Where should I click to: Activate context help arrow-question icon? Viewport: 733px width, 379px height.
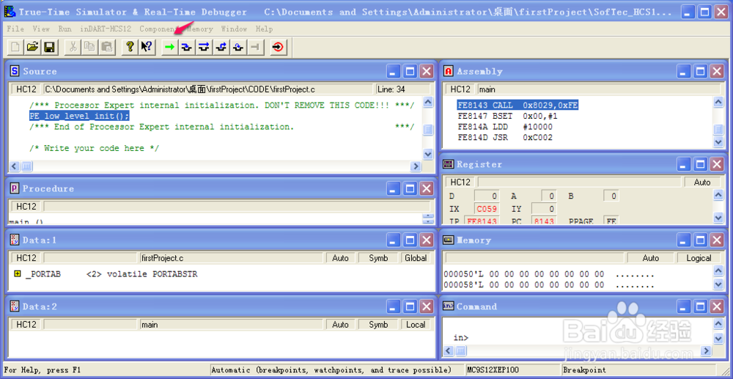147,47
